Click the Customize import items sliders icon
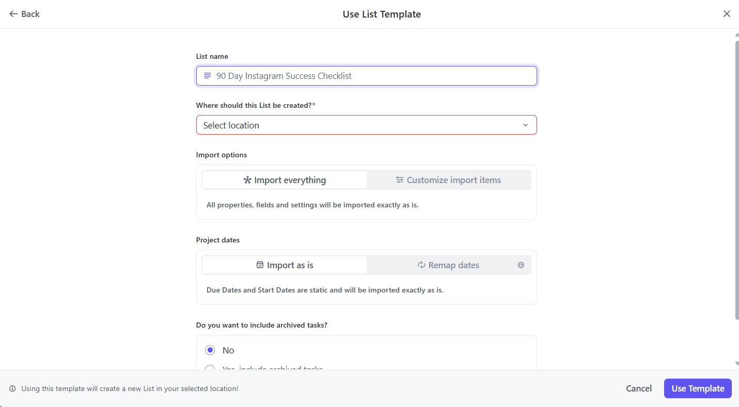The image size is (739, 407). (400, 180)
